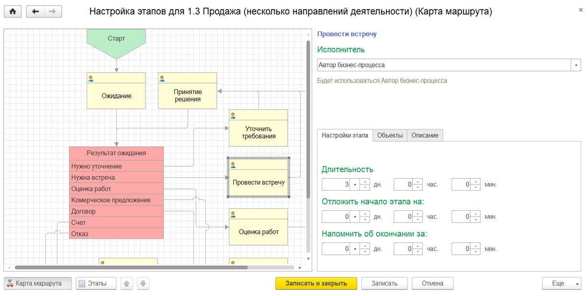Go forward with the right arrow
The width and height of the screenshot is (588, 296).
(53, 12)
